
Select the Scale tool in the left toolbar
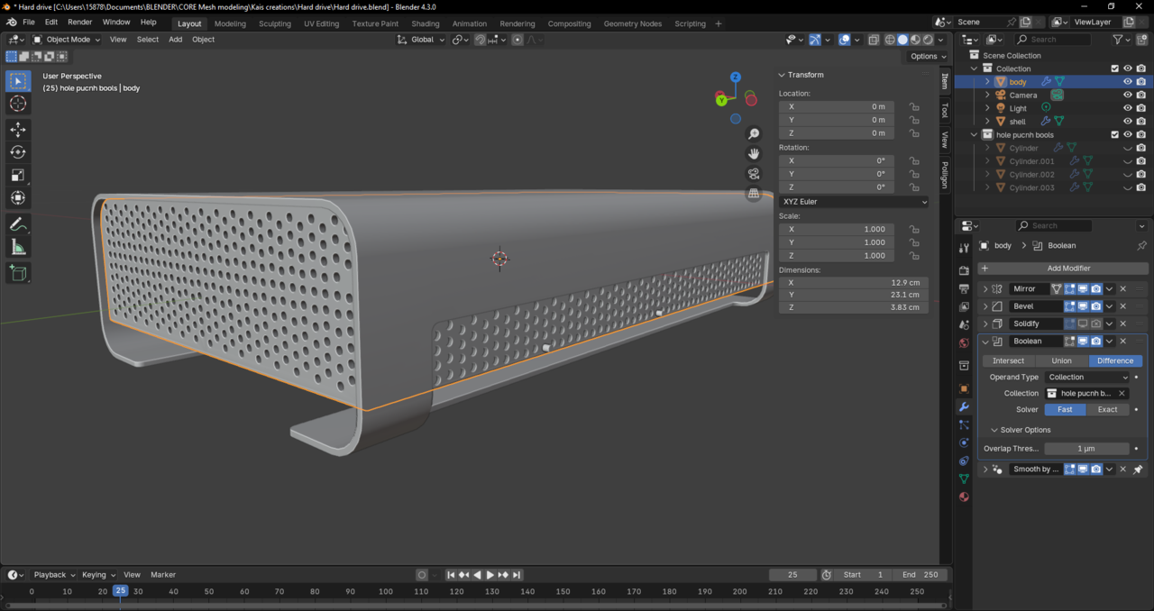(18, 175)
